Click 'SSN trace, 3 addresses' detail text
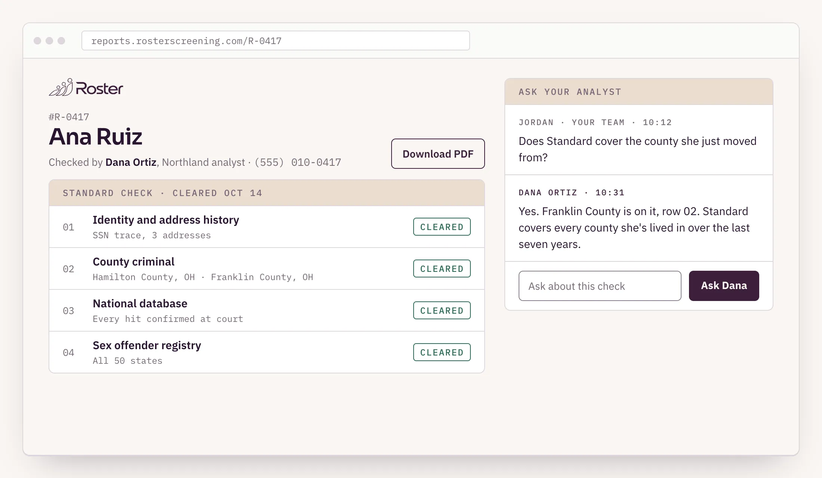The image size is (822, 478). click(152, 235)
